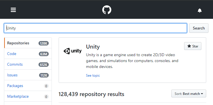This screenshot has height=105, width=213.
Task: Open Marketplace results
Action: click(x=28, y=96)
